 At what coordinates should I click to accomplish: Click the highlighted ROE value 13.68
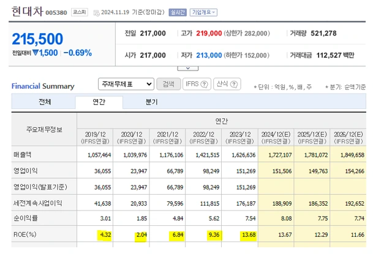click(249, 235)
